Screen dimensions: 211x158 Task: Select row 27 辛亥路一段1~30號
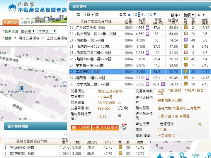click(x=140, y=65)
